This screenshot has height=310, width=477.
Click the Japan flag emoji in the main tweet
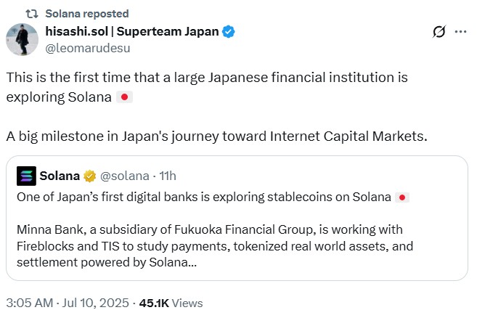(x=125, y=97)
